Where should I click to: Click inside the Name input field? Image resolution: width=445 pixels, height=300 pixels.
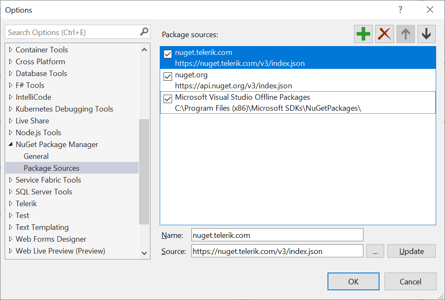click(x=277, y=235)
